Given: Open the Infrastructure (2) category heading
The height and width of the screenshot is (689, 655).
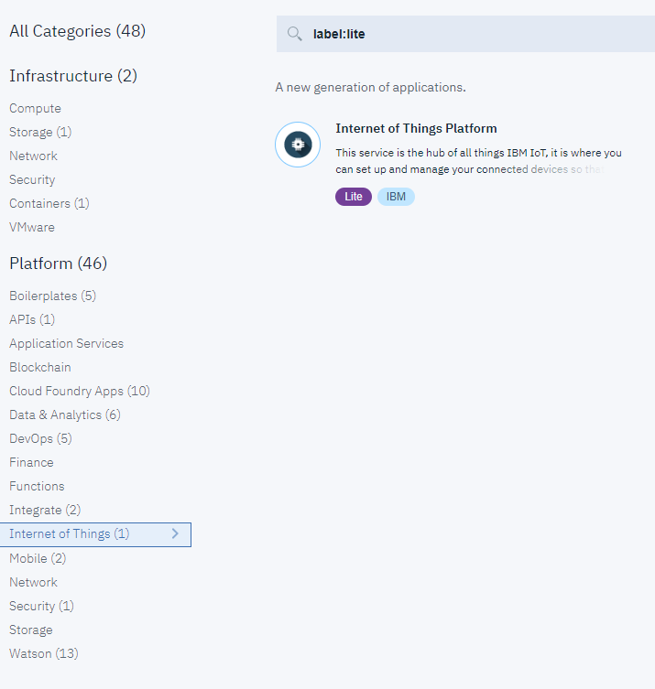Looking at the screenshot, I should coord(73,76).
